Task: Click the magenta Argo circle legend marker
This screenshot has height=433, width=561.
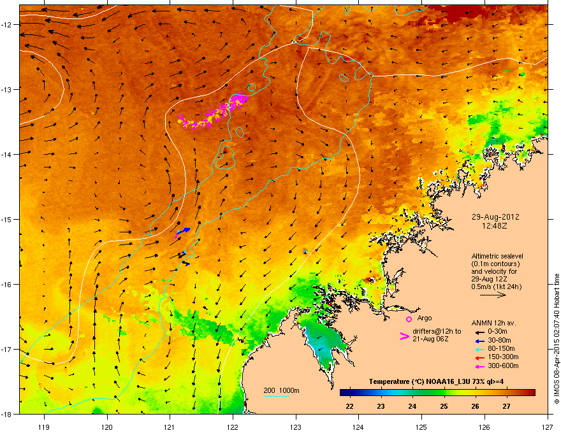Action: (409, 319)
